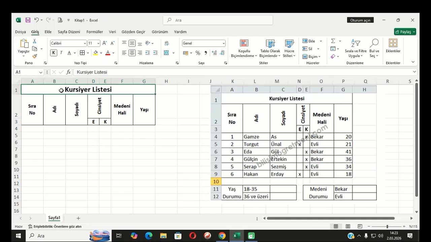Screen dimensions: 431x242
Task: Toggle top vertical alignment
Action: [124, 43]
